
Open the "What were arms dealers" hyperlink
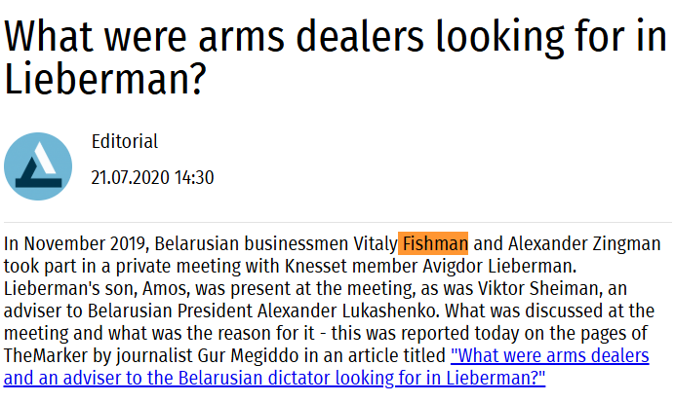(326, 367)
